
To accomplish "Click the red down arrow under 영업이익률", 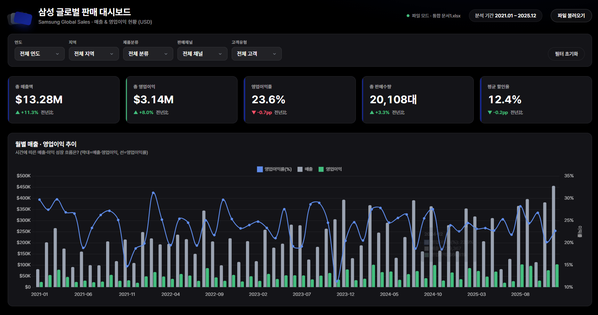I will point(254,112).
